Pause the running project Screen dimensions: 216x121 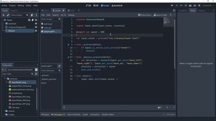coord(177,5)
